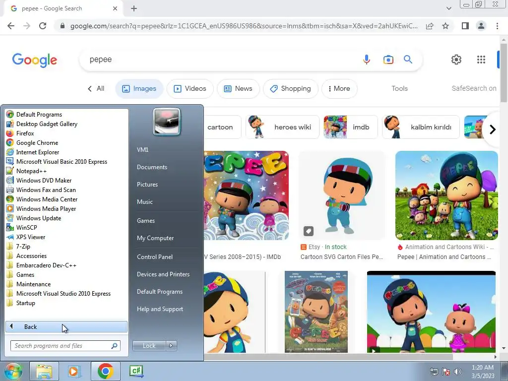Go Back to the main Start menu
This screenshot has width=508, height=381.
[66, 326]
